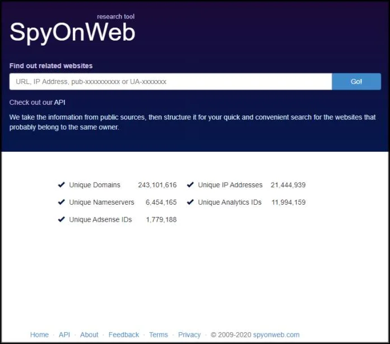This screenshot has width=390, height=344.
Task: Click the 'Unique Adsense IDs' label
Action: tap(101, 220)
